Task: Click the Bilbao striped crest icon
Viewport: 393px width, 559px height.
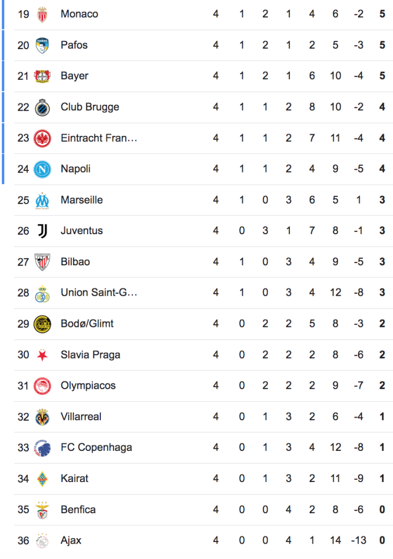Action: (42, 262)
